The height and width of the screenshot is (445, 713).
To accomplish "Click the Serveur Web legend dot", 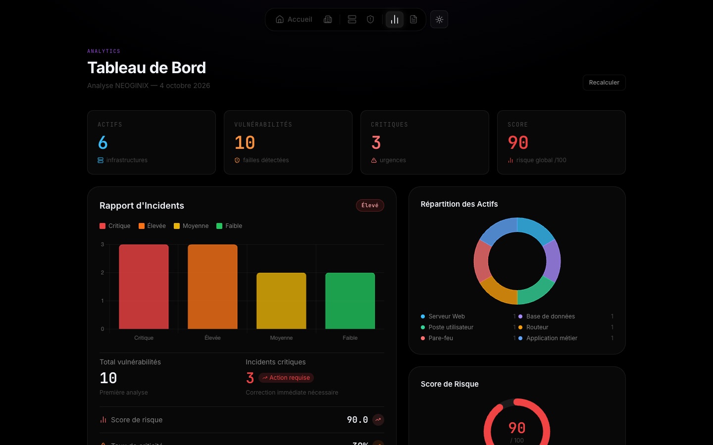I will coord(423,316).
